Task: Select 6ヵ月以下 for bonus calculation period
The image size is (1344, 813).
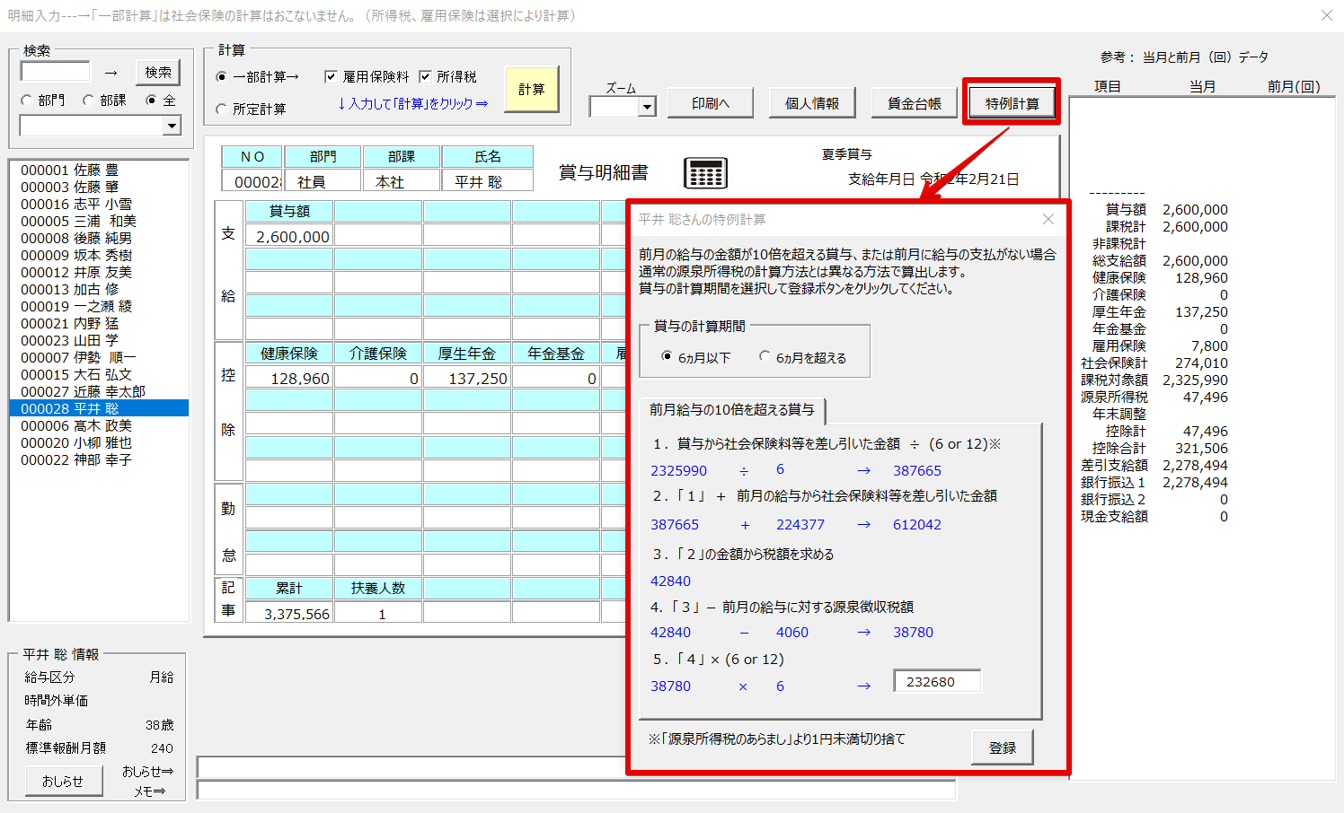Action: (x=667, y=356)
